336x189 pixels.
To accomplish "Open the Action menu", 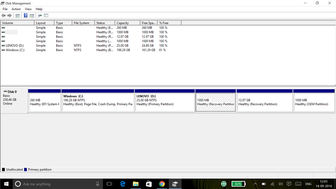I will click(x=16, y=9).
